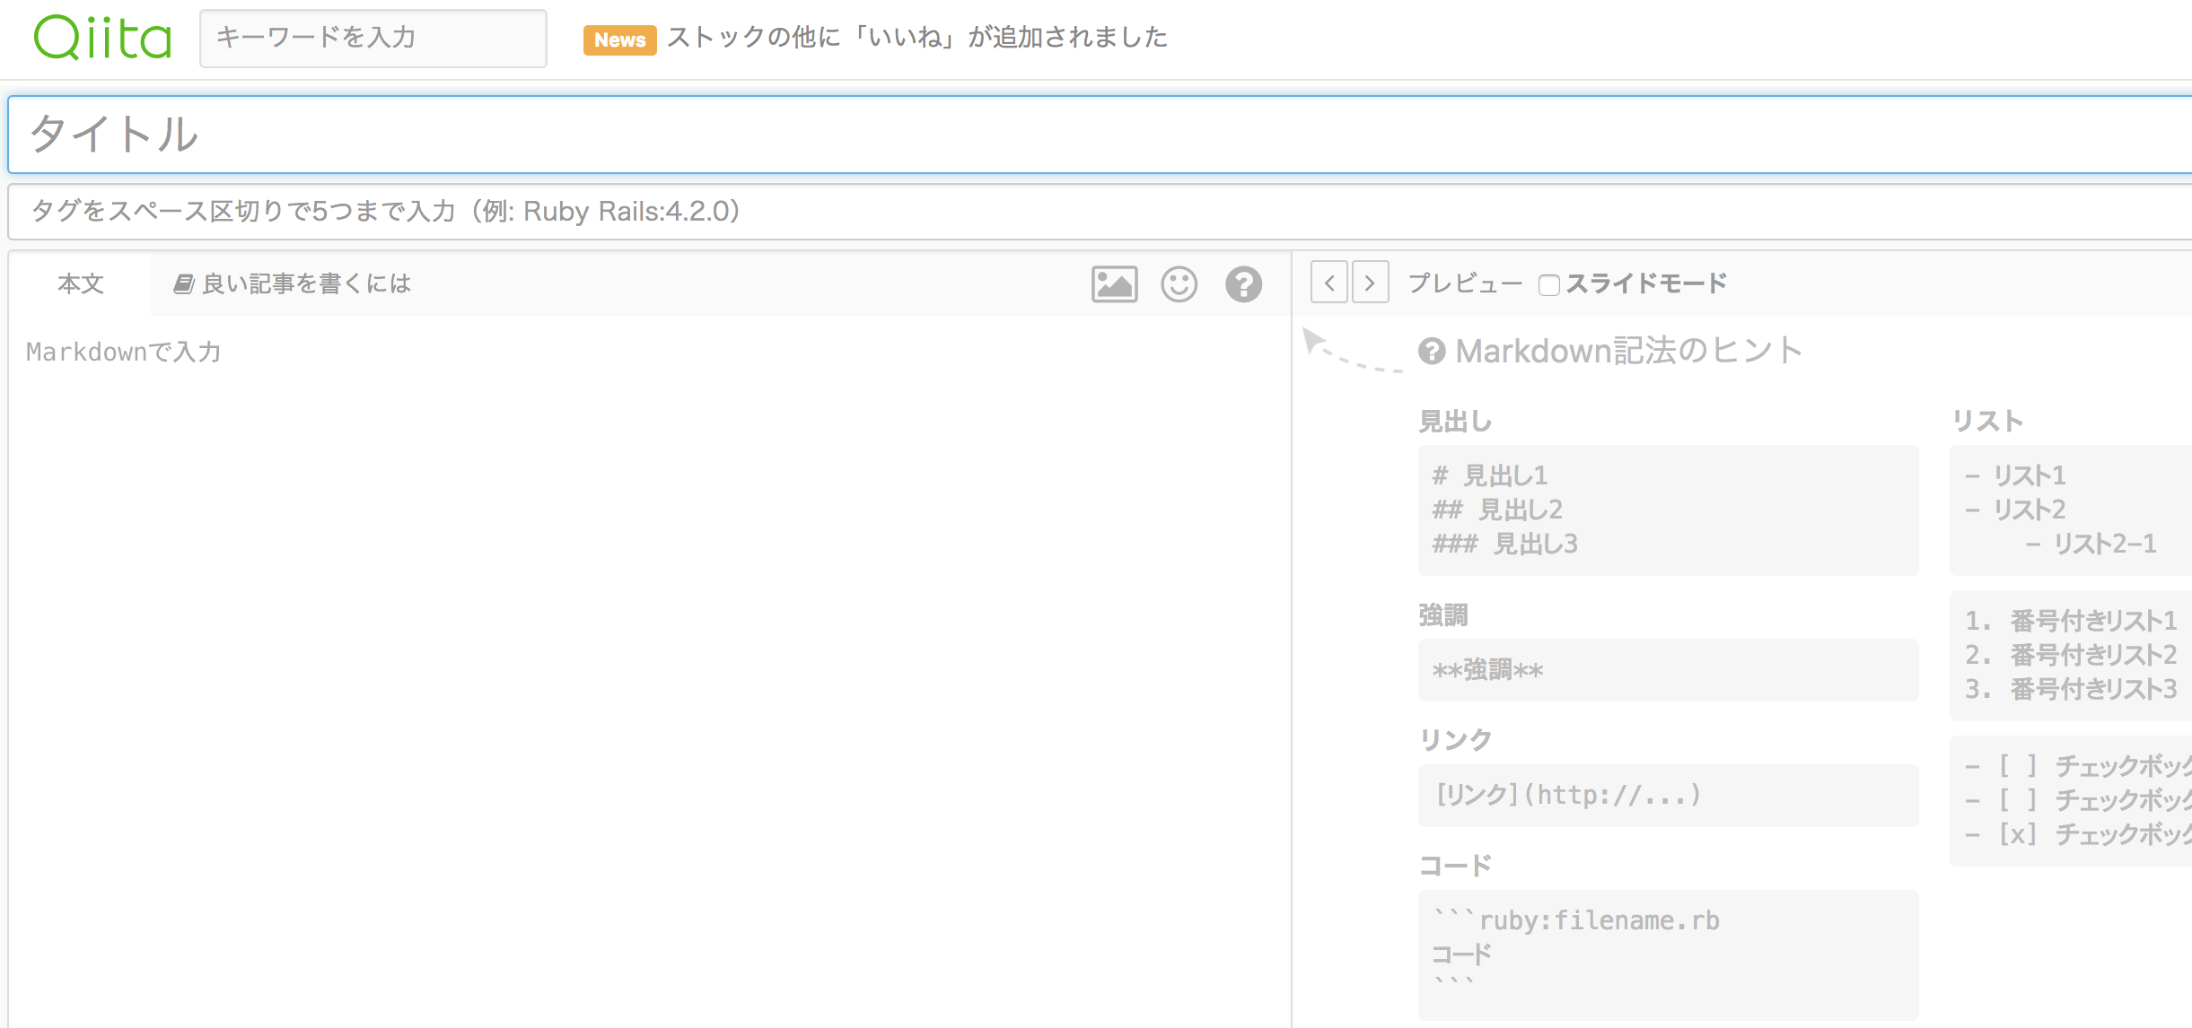Open the image upload icon
Viewport: 2192px width, 1028px height.
coord(1114,284)
